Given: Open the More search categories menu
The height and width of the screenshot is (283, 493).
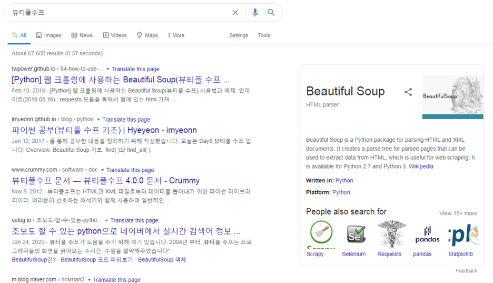Looking at the screenshot, I should (176, 35).
